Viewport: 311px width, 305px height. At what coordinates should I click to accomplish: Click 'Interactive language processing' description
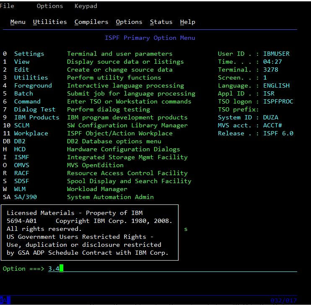click(125, 85)
